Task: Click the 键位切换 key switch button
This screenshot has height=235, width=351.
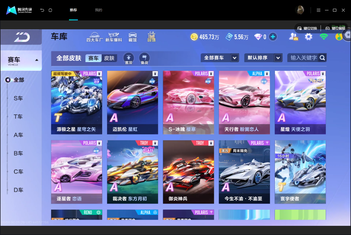Action: pos(307,28)
